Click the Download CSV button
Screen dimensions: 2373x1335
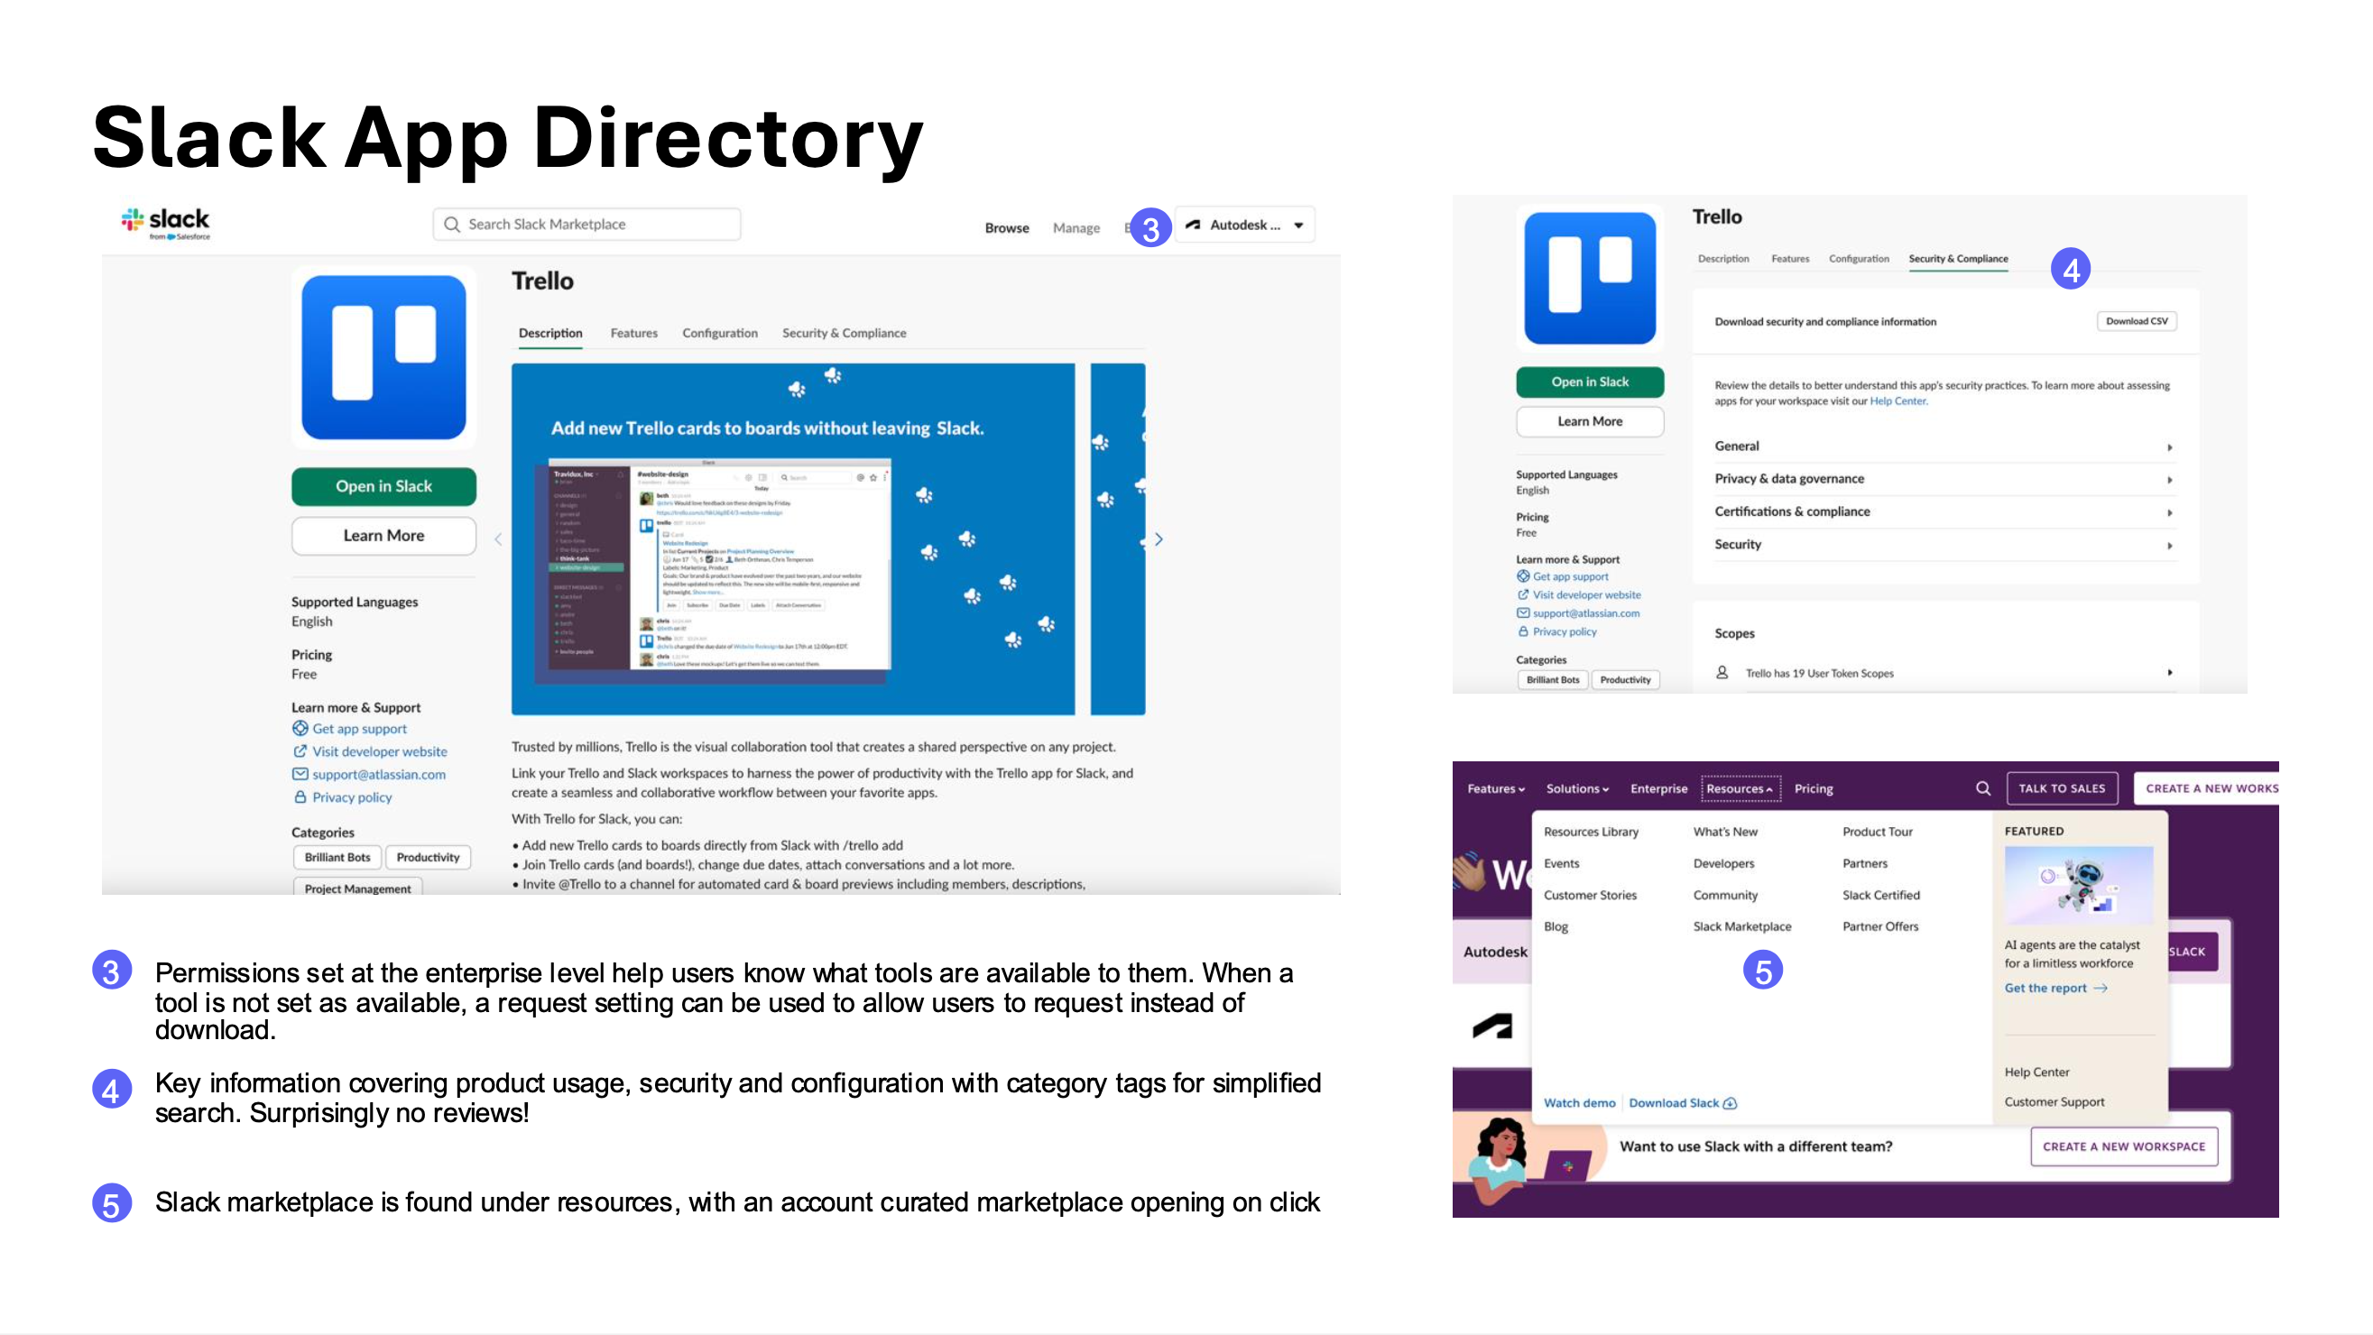point(2137,321)
